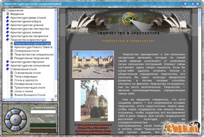Expand the Архитектура как мастерство chapter book icon
Screen dimensions: 204x137
pyautogui.click(x=8, y=29)
